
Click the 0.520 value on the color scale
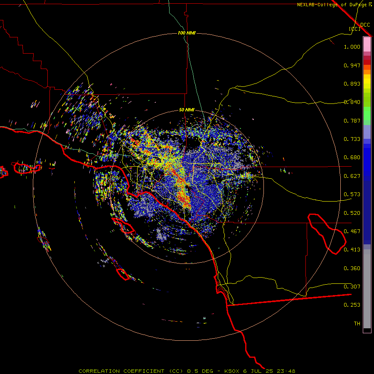[x=352, y=213]
